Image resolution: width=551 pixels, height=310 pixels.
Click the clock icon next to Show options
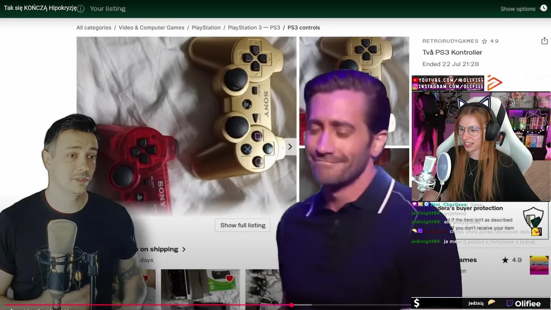pos(543,8)
